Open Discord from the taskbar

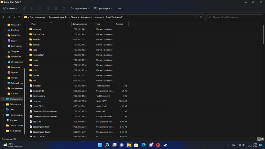point(151,145)
